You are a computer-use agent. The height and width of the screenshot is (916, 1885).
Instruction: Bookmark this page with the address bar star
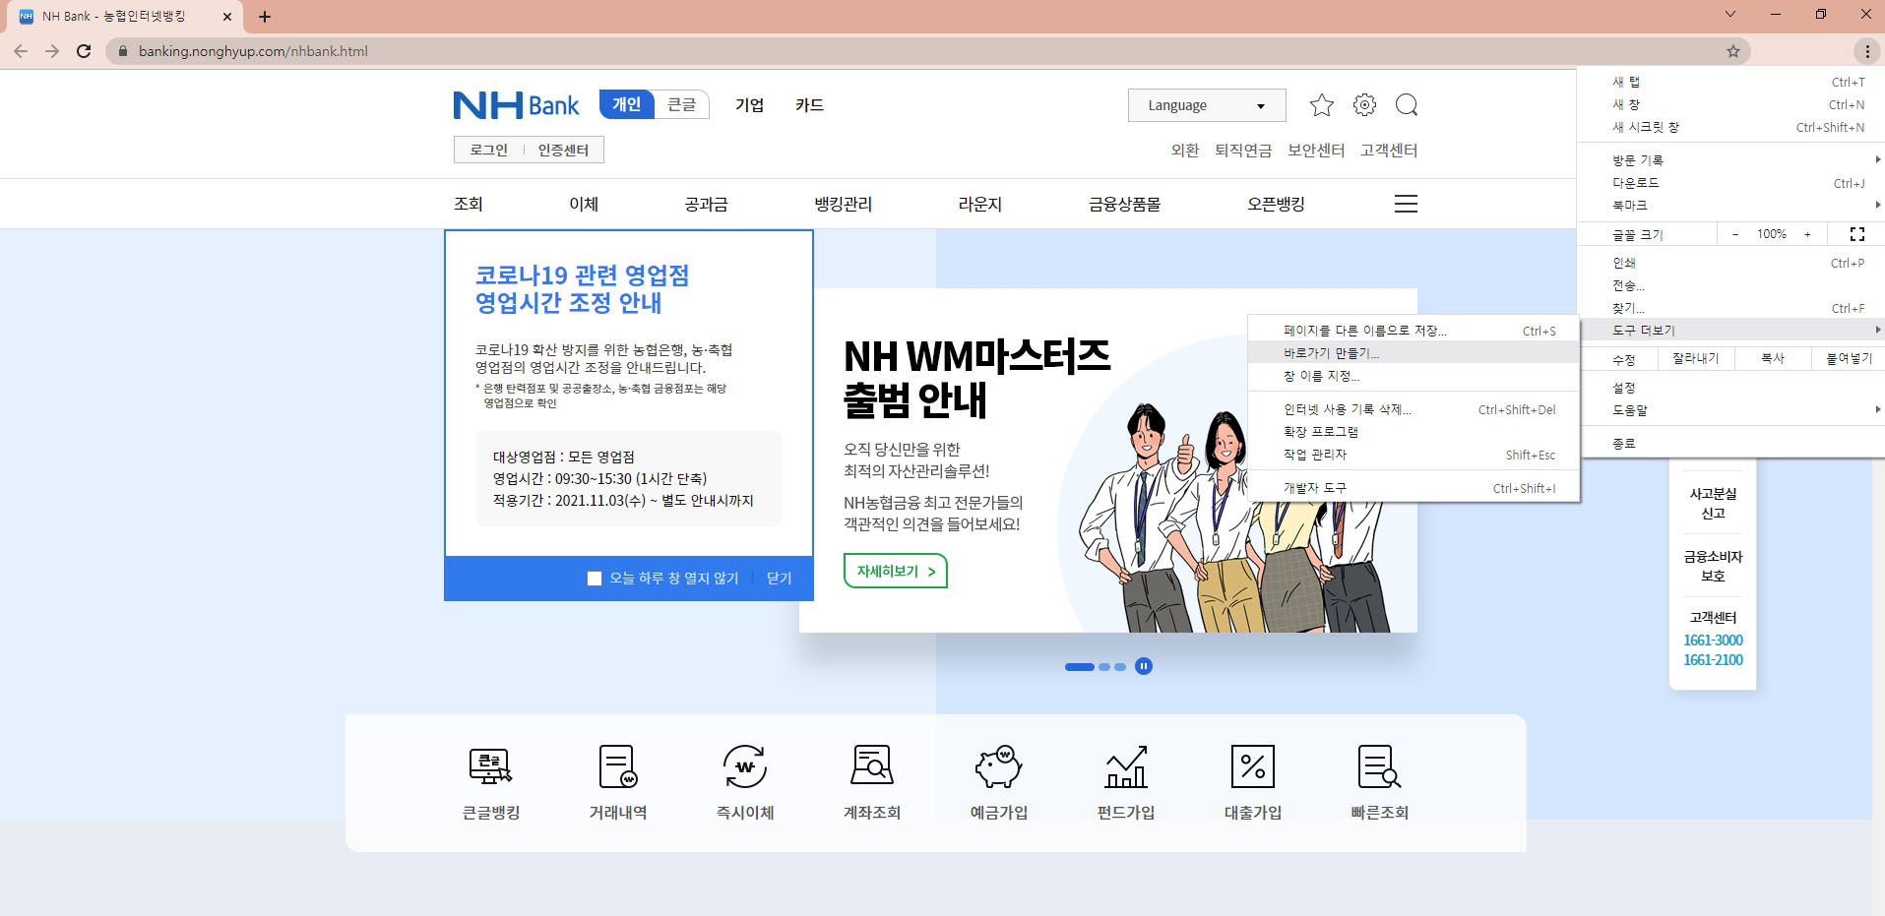click(1733, 51)
